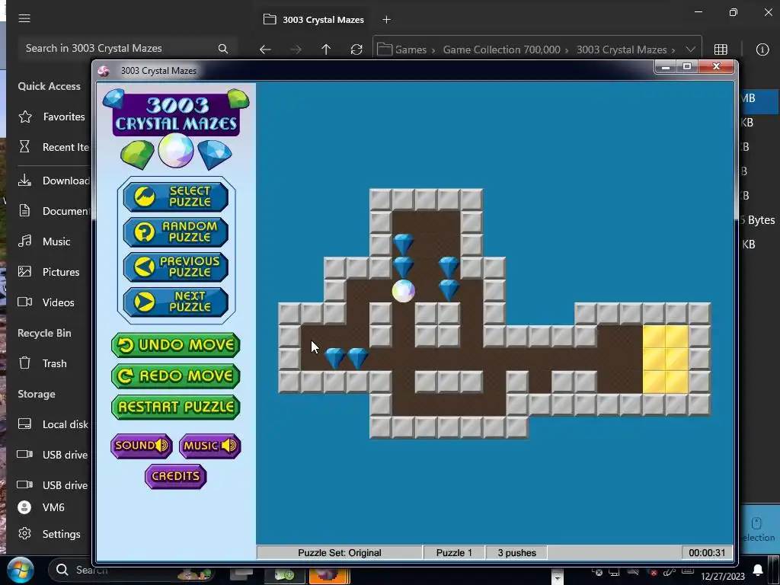780x585 pixels.
Task: Open Favorites in the sidebar
Action: point(52,117)
